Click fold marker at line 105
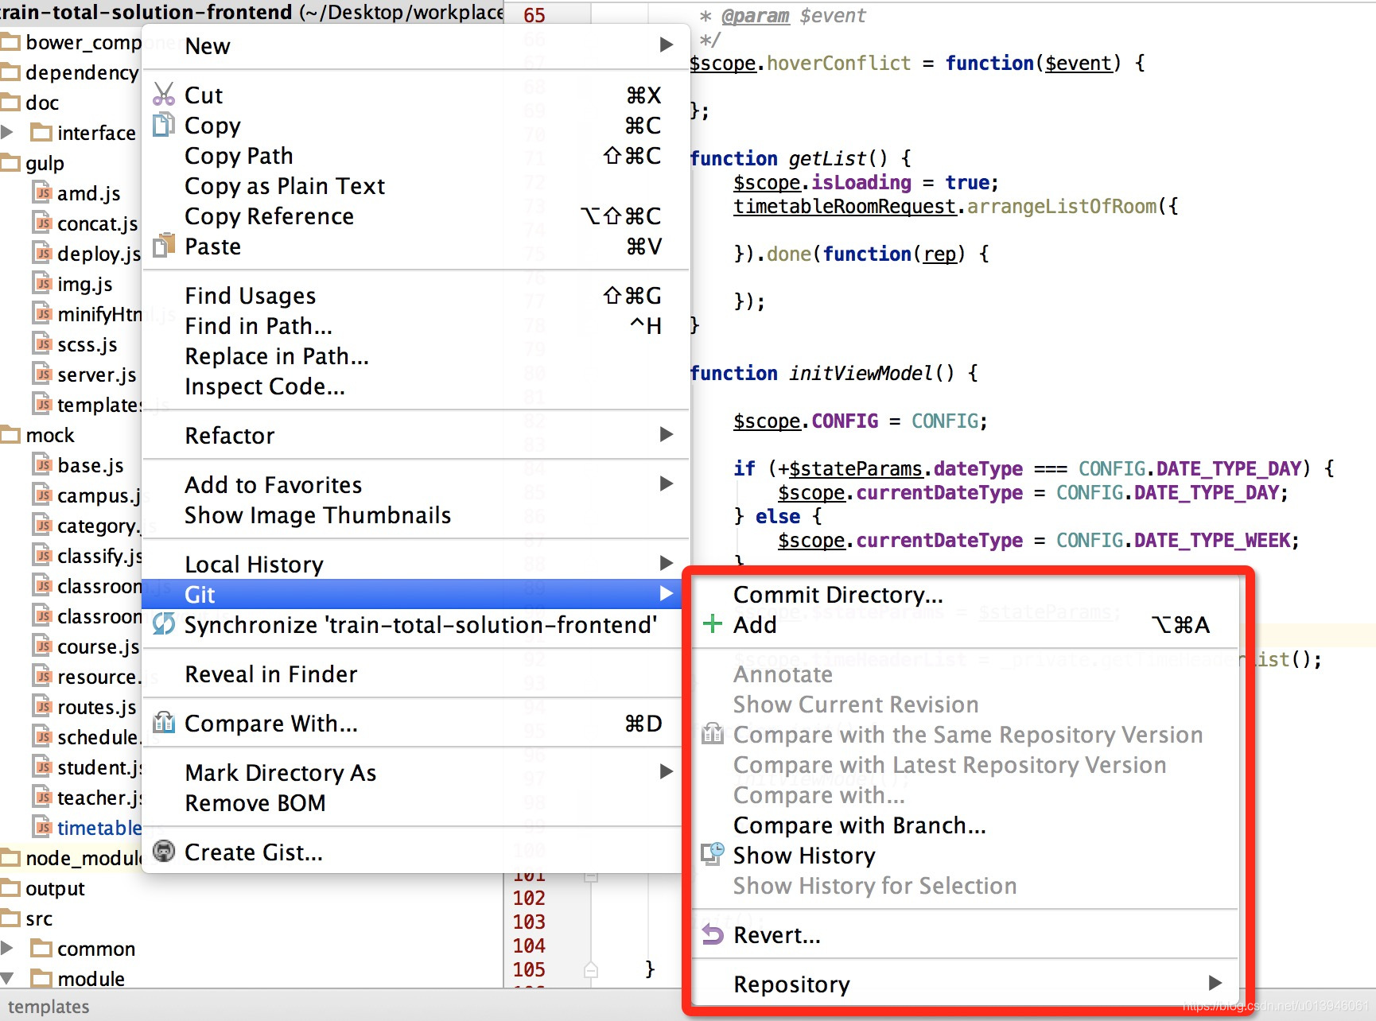This screenshot has height=1021, width=1376. pyautogui.click(x=591, y=970)
